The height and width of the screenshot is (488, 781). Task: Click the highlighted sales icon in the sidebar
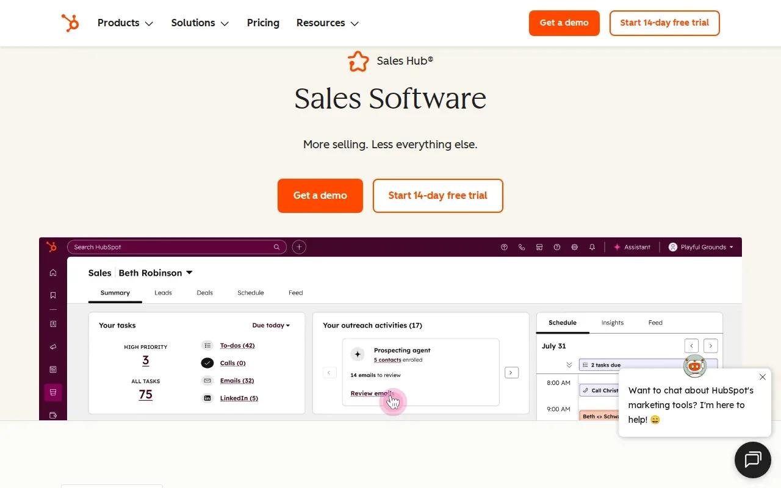click(x=53, y=392)
